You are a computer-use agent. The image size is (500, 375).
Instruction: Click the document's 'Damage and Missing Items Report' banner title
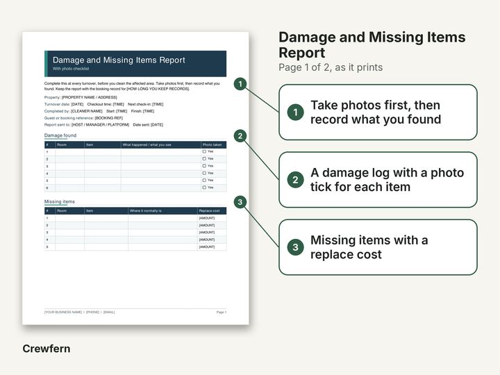coord(119,60)
